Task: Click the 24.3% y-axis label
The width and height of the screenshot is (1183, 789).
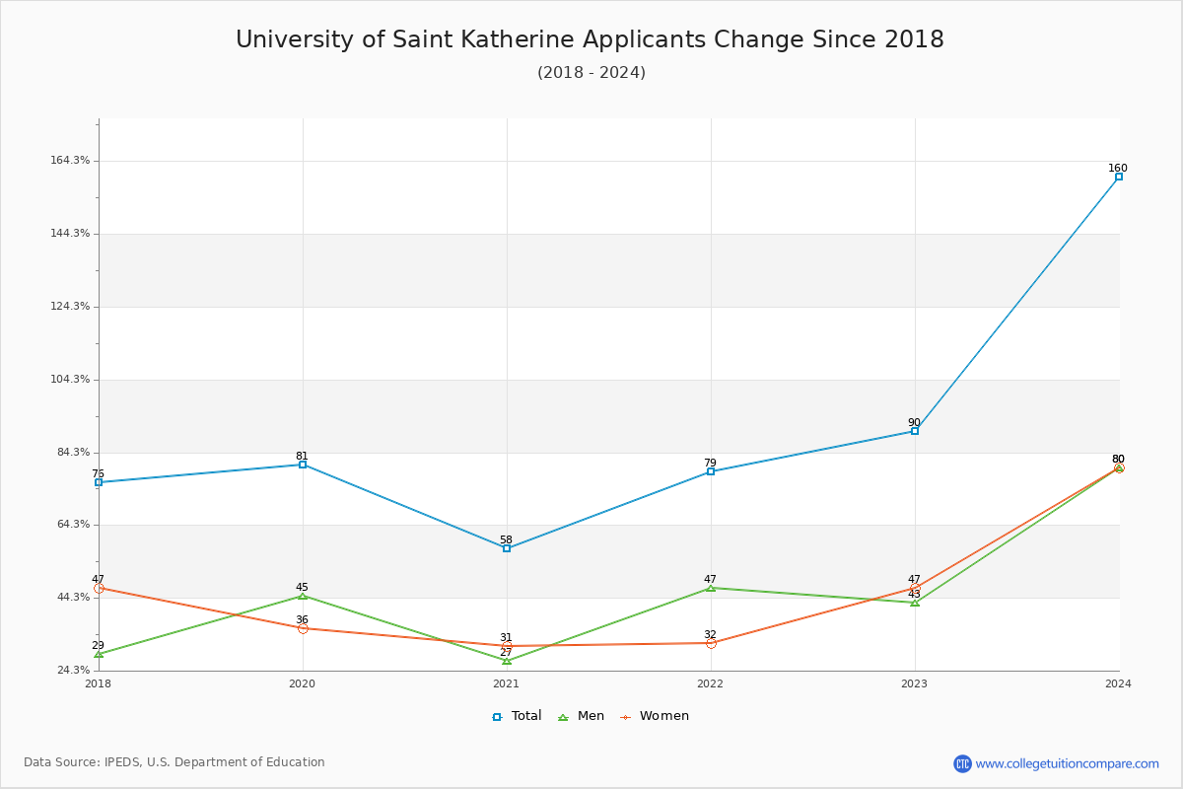Action: (x=75, y=671)
